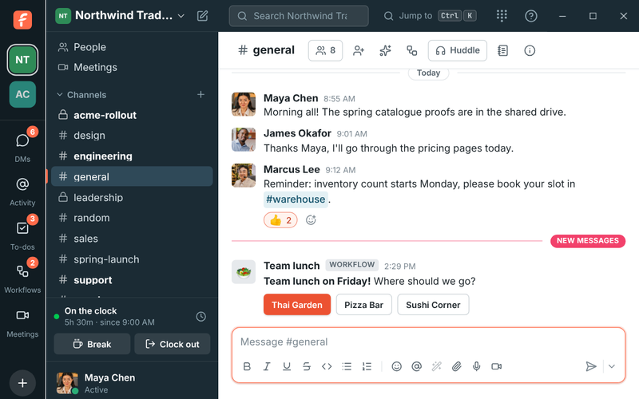Viewport: 639px width, 399px height.
Task: Open the help question mark icon
Action: pyautogui.click(x=530, y=16)
